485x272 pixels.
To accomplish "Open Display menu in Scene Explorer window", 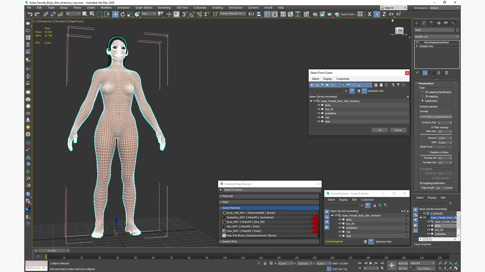I will click(343, 200).
